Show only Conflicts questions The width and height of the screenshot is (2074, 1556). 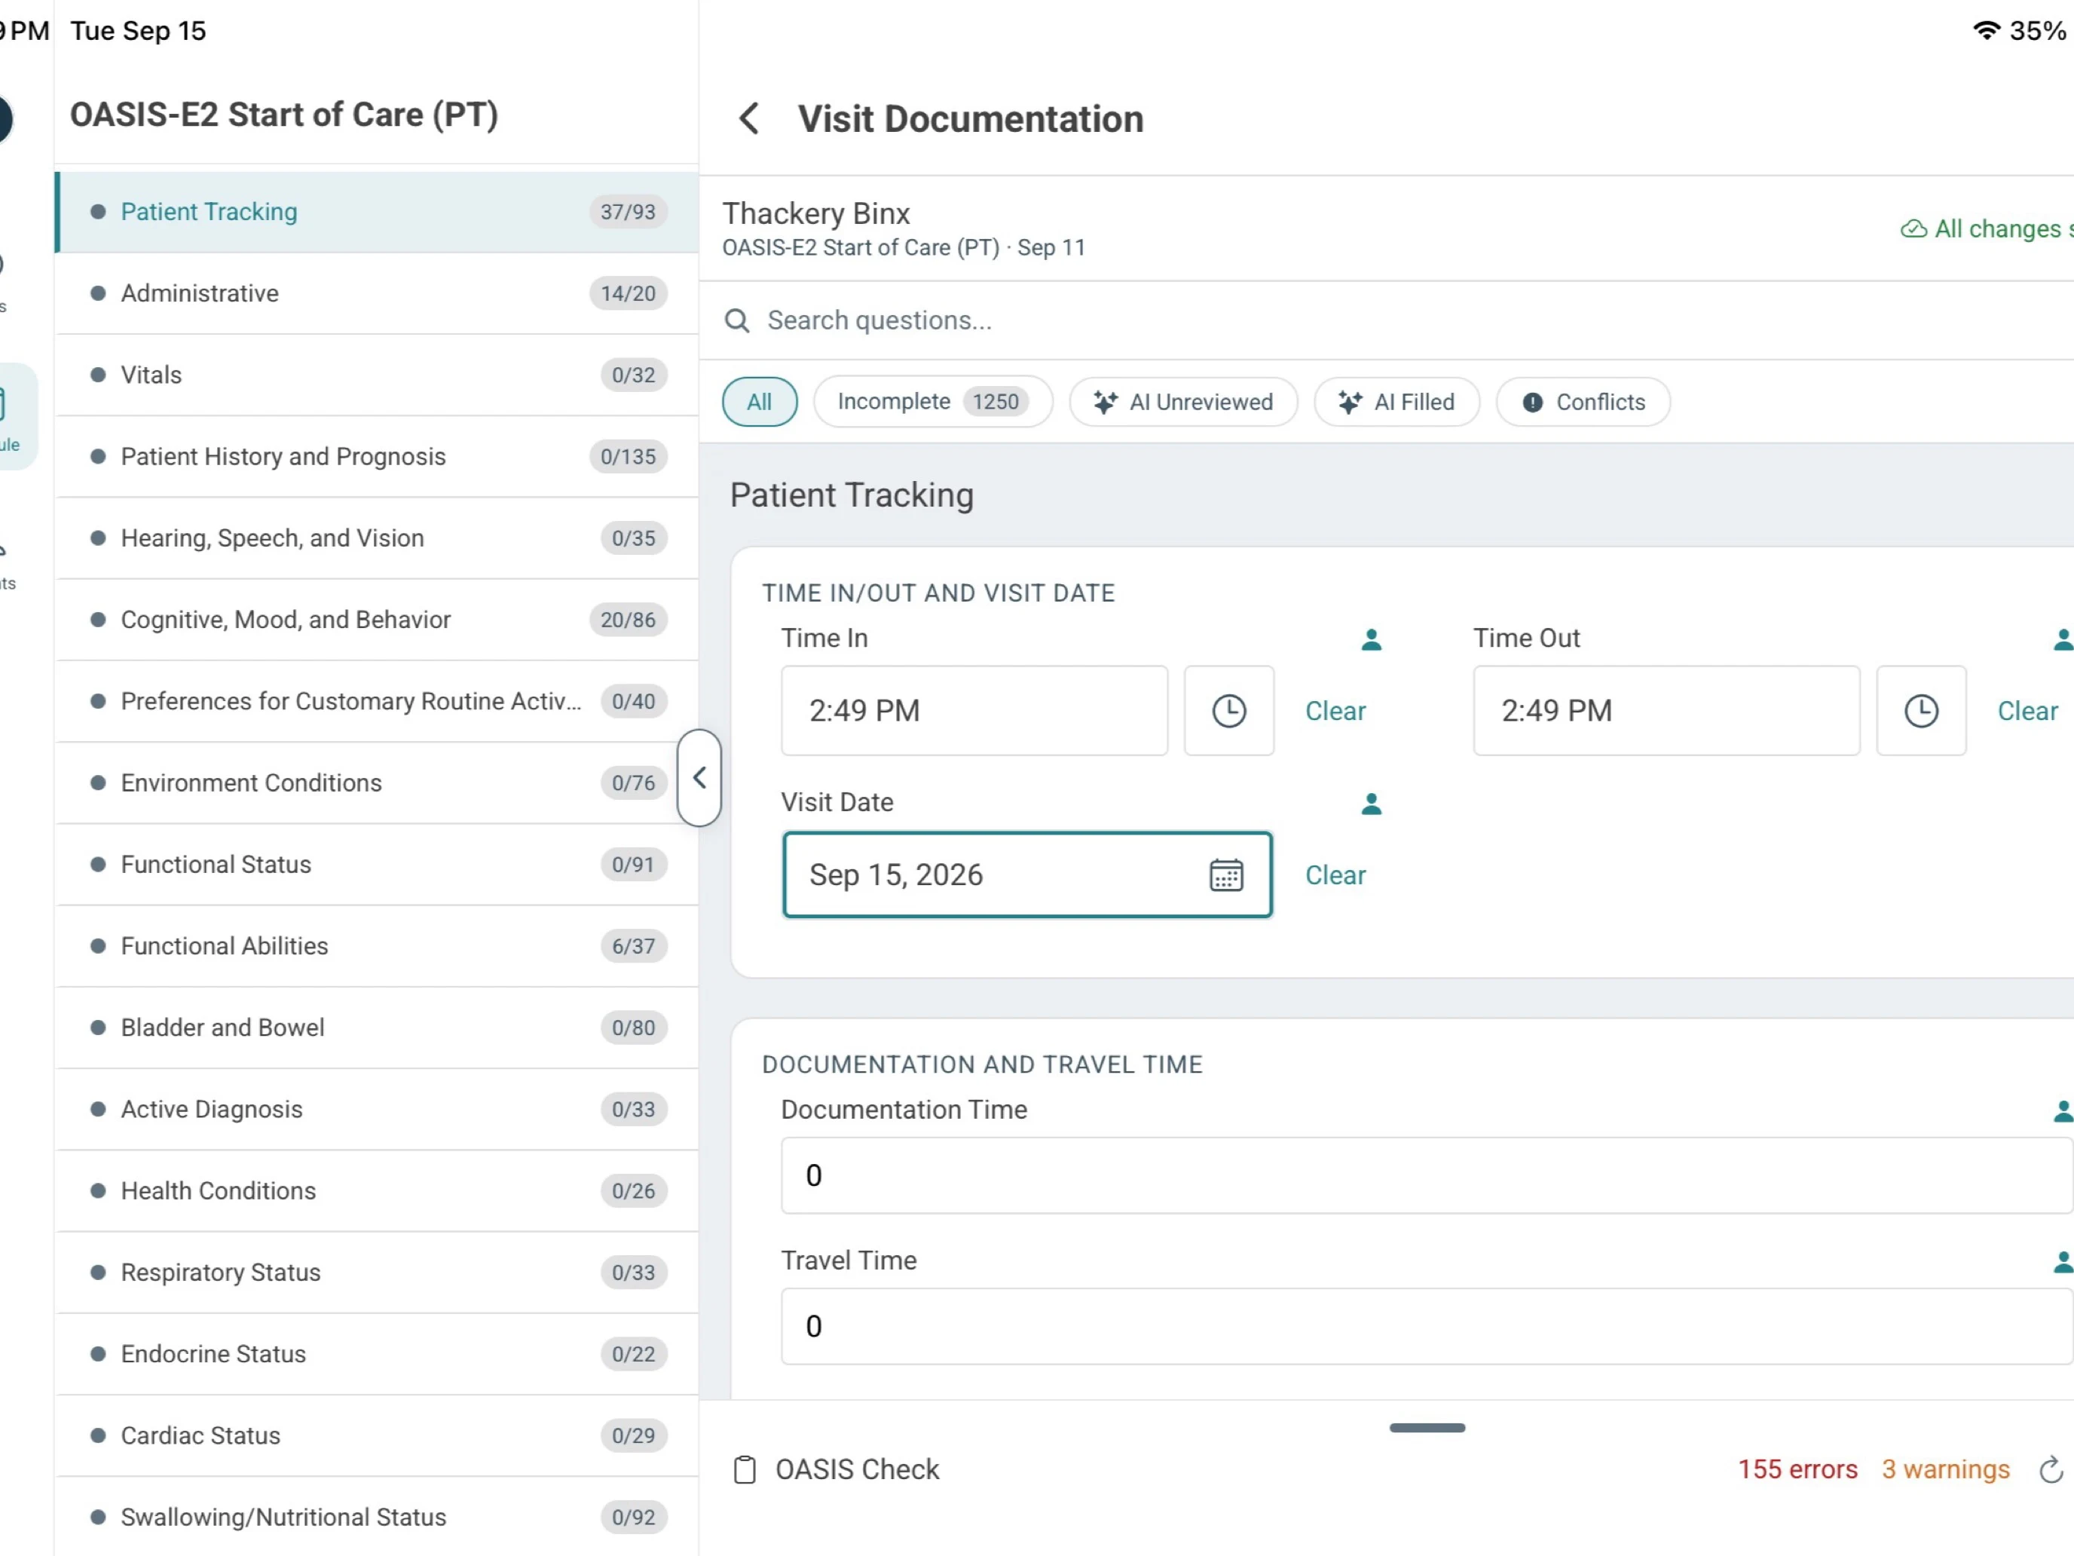1583,403
